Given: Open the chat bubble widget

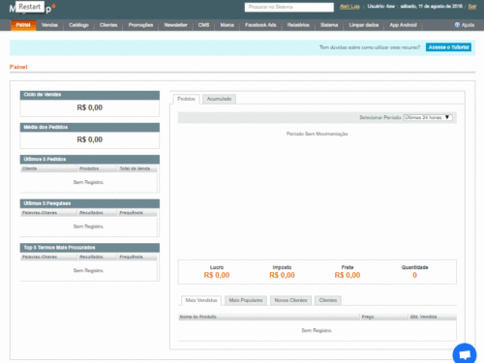Looking at the screenshot, I should coord(465,354).
